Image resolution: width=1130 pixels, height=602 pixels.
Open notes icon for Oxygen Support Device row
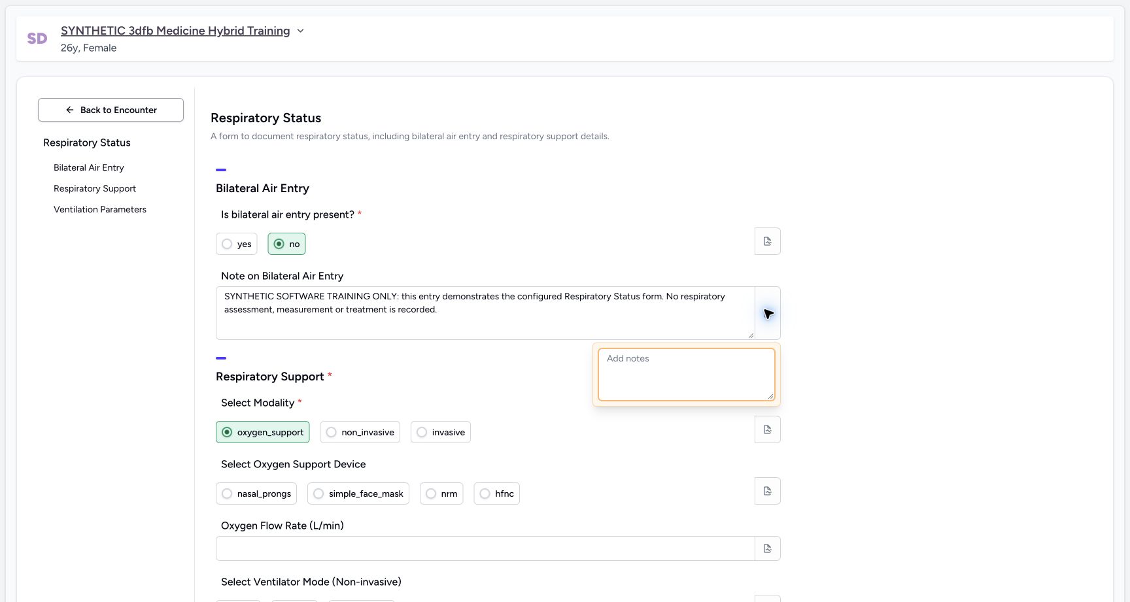pos(767,491)
